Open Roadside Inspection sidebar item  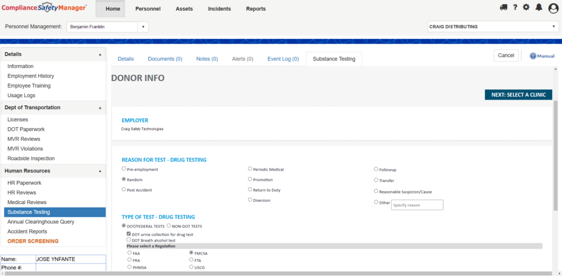[31, 158]
